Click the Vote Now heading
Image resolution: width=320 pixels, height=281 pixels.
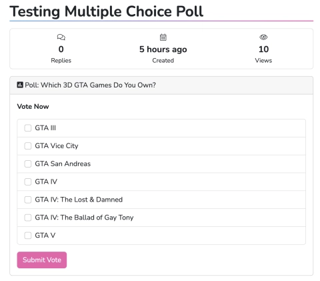33,106
